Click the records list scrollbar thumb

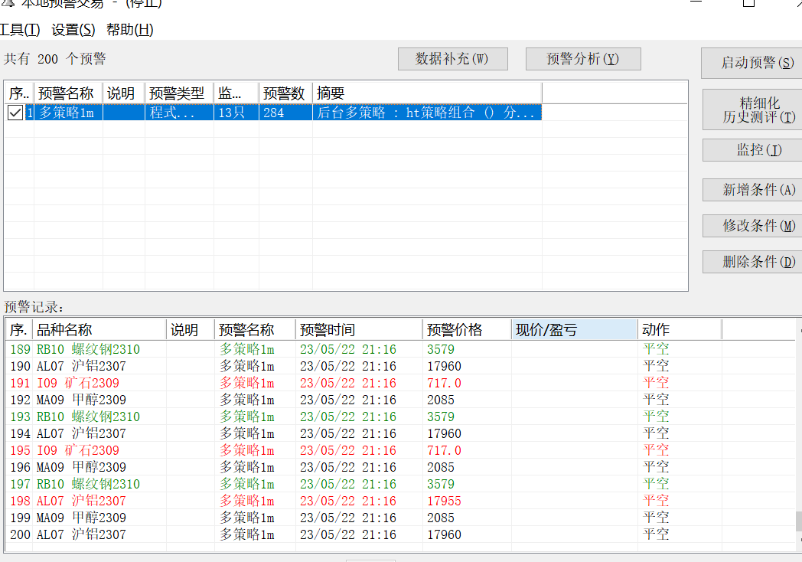tap(798, 521)
